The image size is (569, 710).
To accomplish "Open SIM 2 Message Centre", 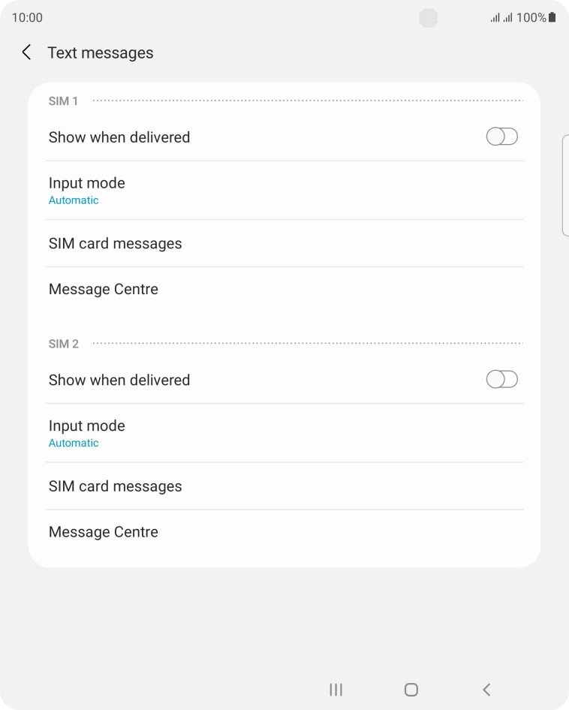I will tap(284, 532).
